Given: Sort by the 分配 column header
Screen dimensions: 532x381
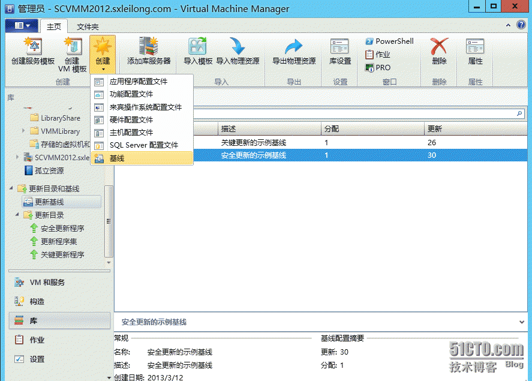Looking at the screenshot, I should pyautogui.click(x=372, y=129).
